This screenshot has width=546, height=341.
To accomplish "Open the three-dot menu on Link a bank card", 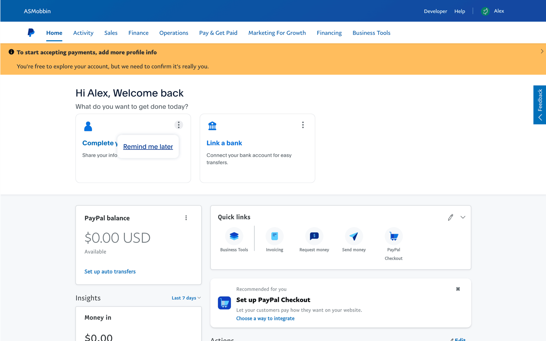I will [x=303, y=125].
